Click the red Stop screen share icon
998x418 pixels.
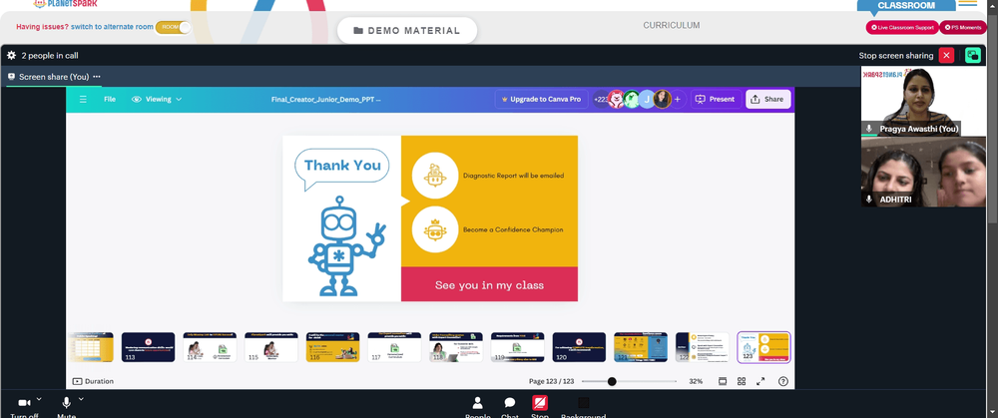[540, 403]
